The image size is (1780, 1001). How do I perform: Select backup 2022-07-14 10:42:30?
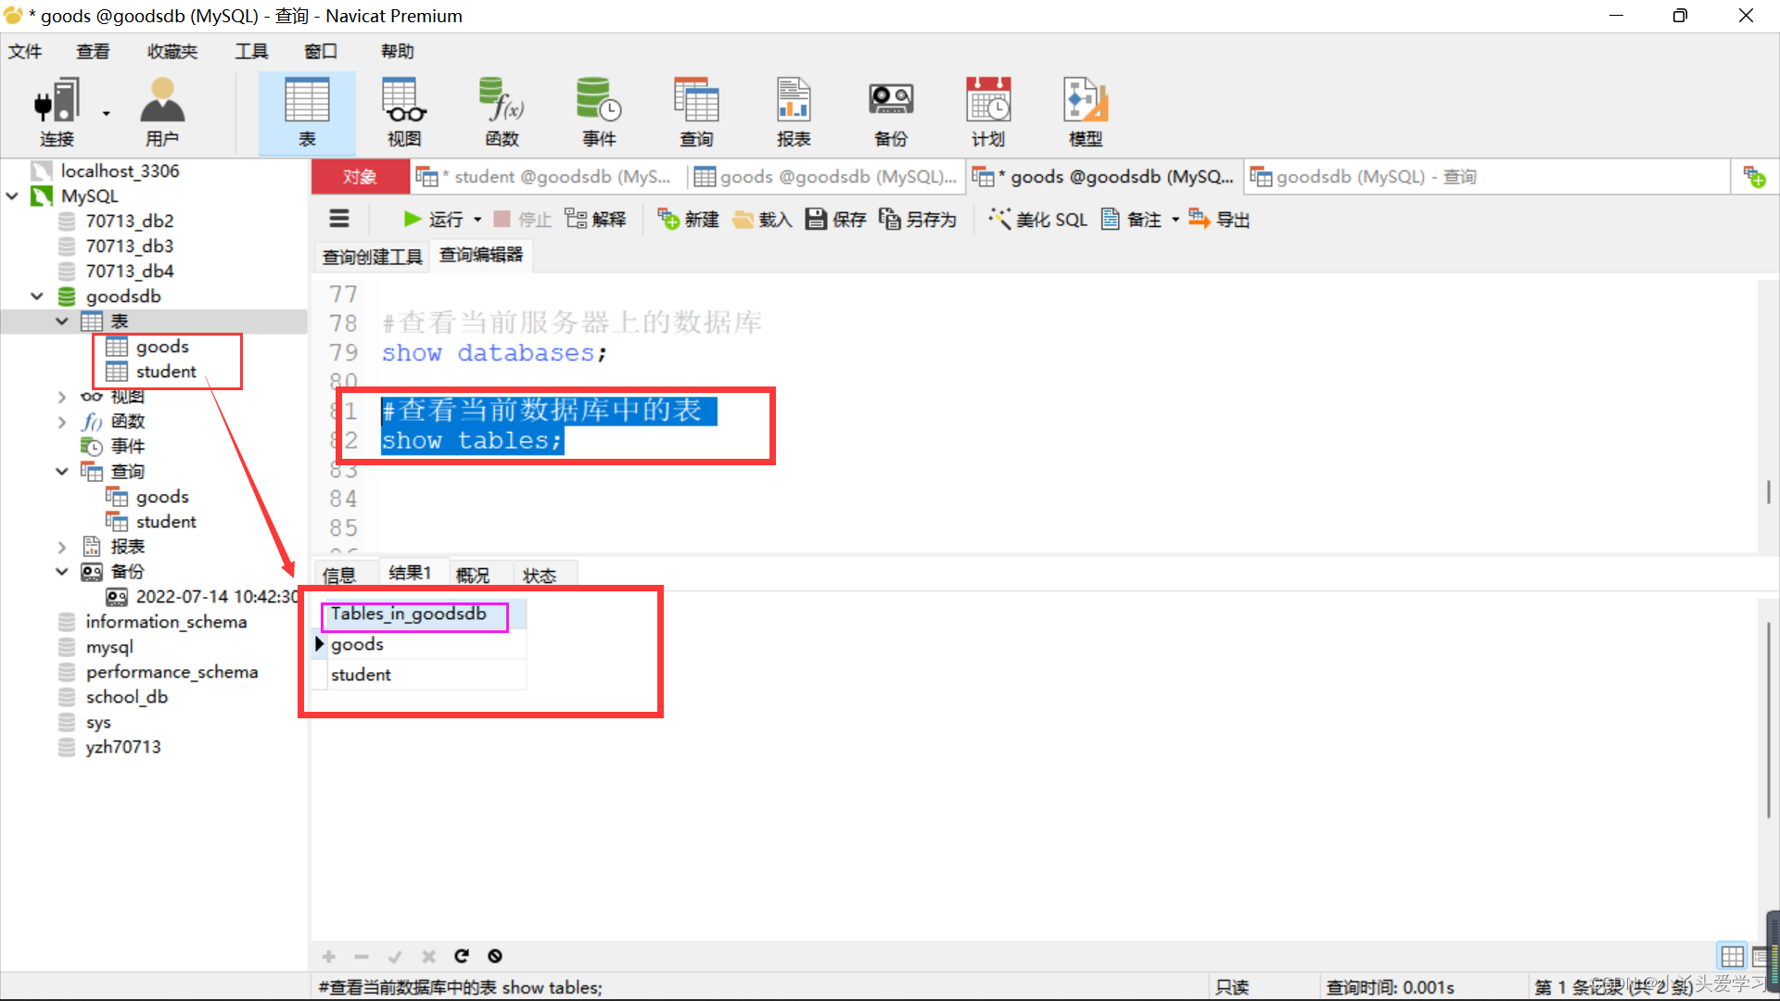(217, 597)
